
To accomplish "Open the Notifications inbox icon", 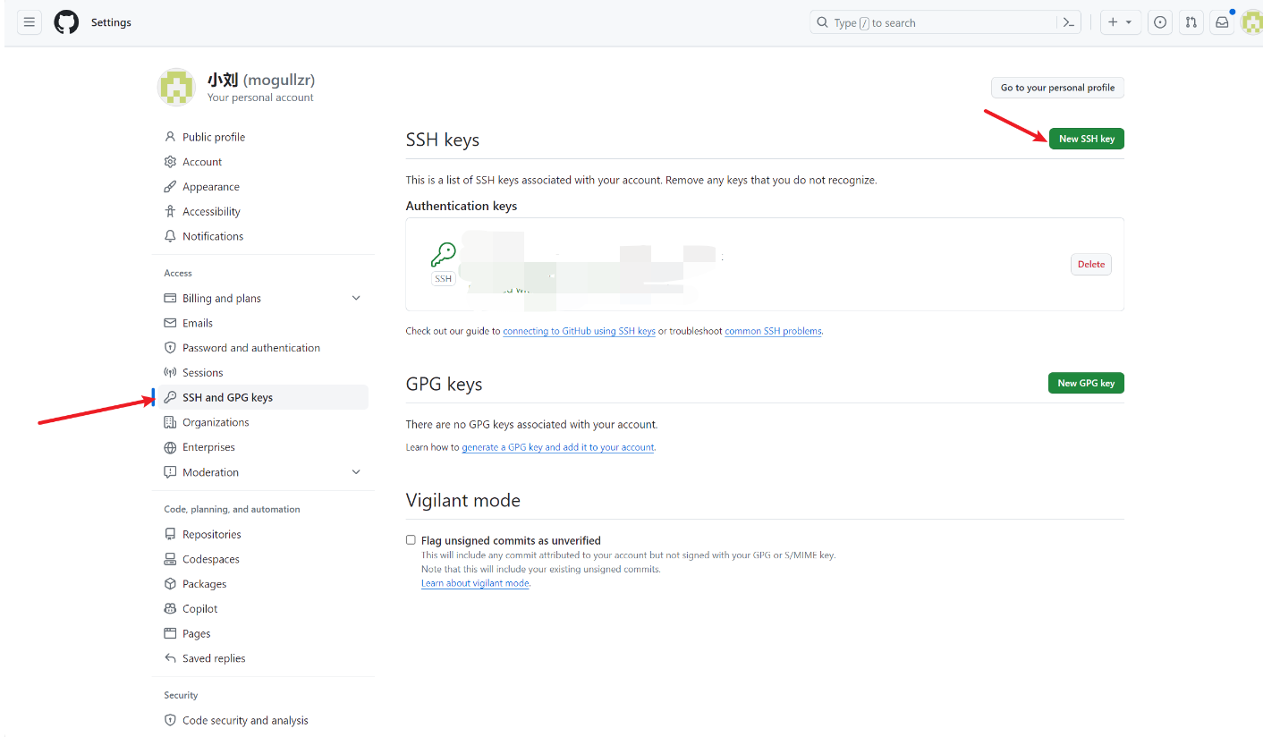I will (1221, 22).
